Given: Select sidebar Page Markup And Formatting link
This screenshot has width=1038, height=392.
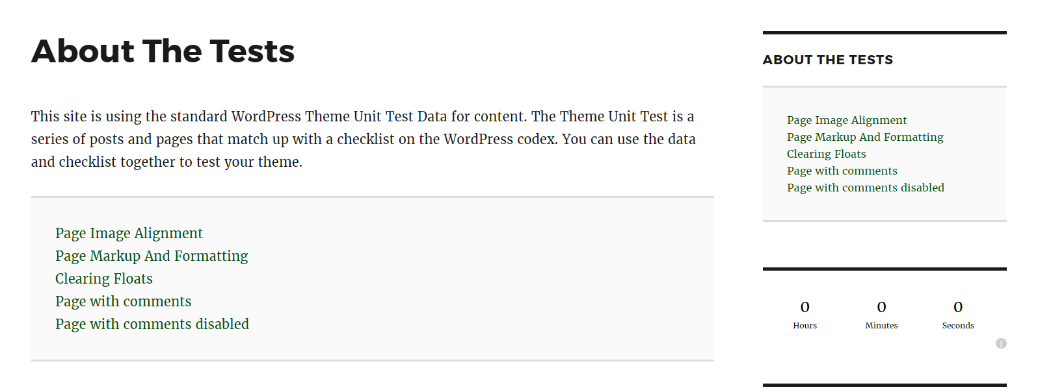Looking at the screenshot, I should pyautogui.click(x=865, y=137).
